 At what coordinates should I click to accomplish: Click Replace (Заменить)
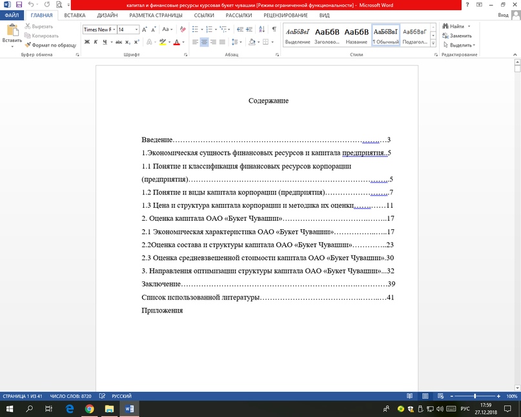[x=457, y=36]
